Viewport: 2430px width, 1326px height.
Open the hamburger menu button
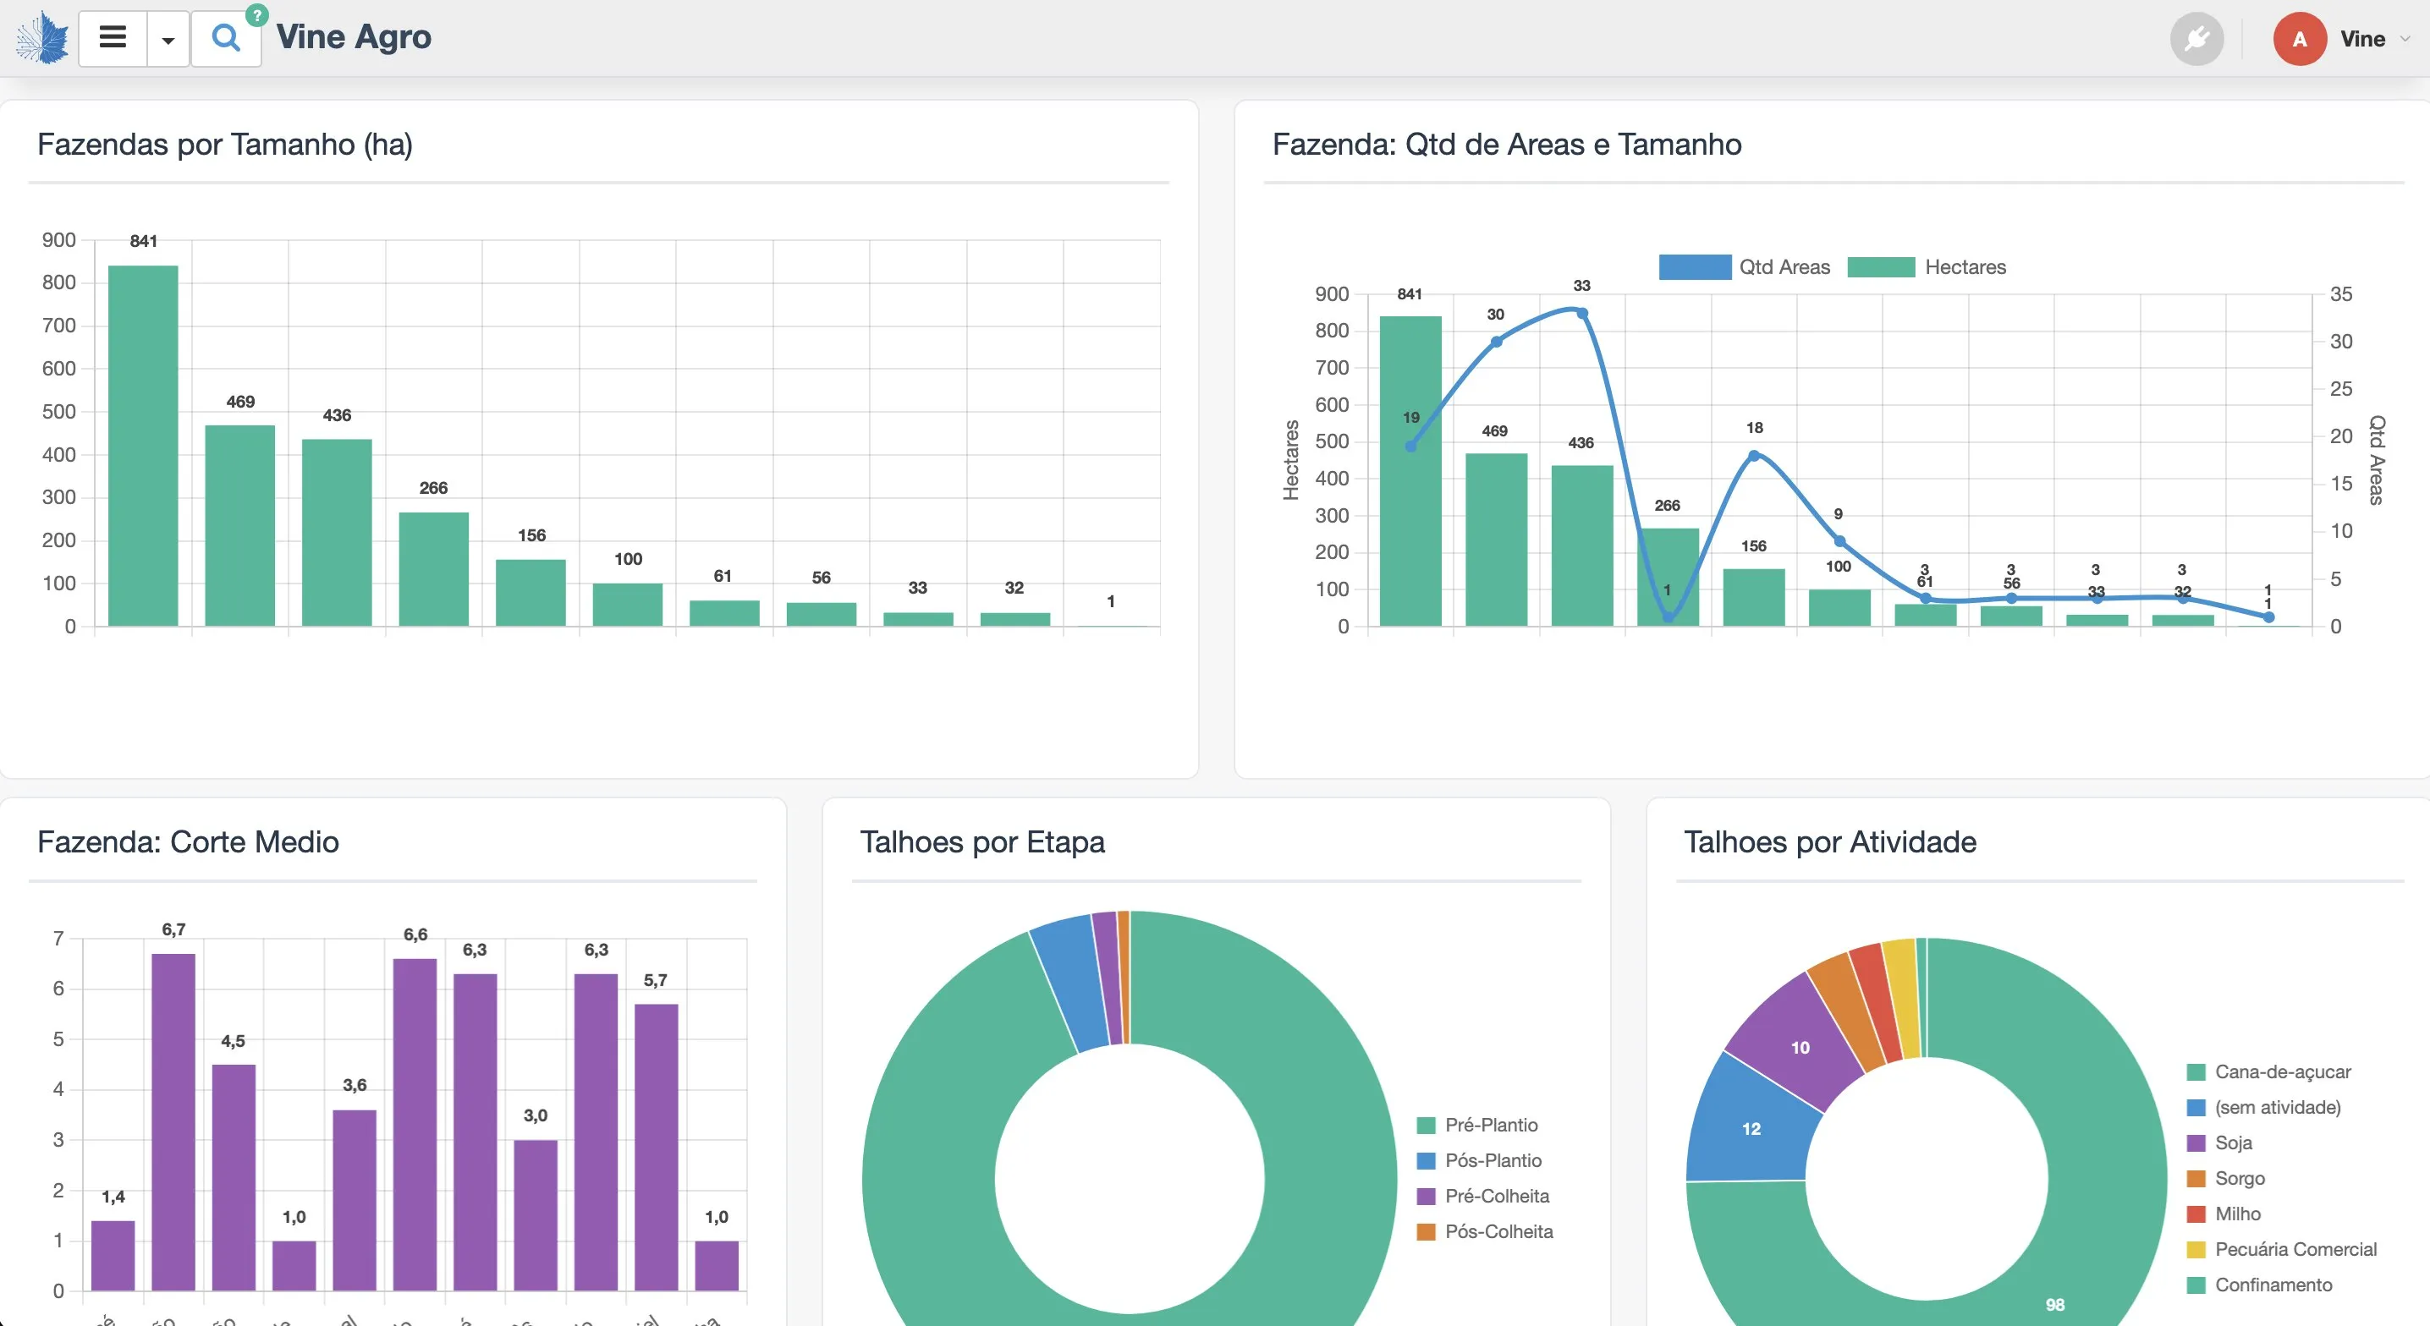(x=113, y=39)
